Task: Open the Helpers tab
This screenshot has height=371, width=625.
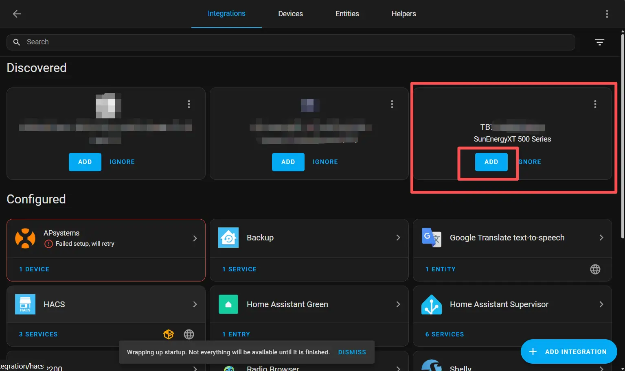Action: (404, 14)
